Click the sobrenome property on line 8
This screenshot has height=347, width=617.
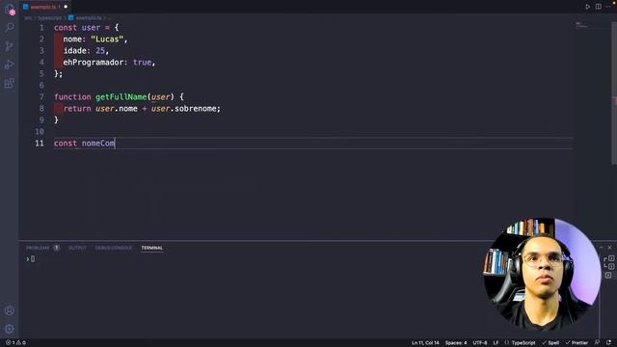tap(197, 109)
